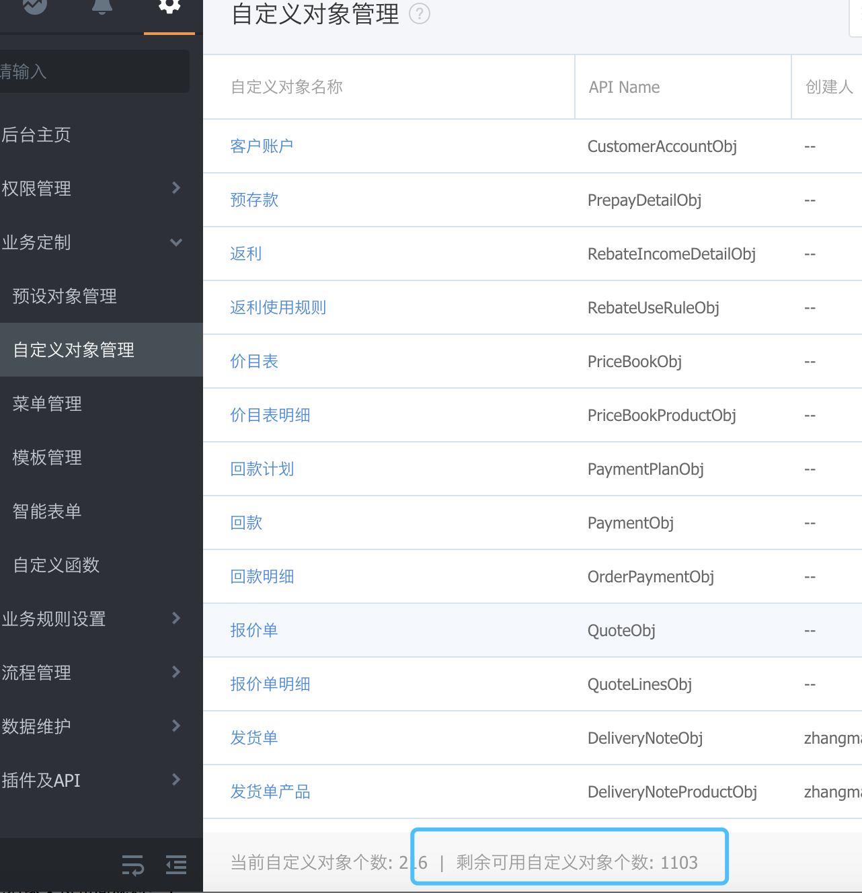Screen dimensions: 862x893
Task: Open the 发货单 object link
Action: [x=254, y=738]
